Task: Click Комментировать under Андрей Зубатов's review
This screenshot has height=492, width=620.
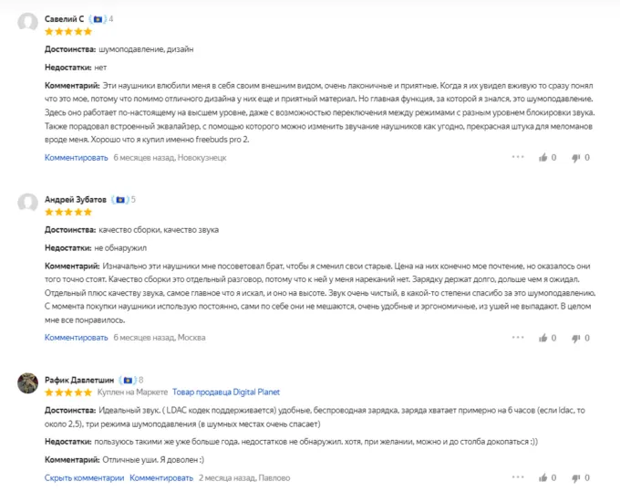Action: 77,338
